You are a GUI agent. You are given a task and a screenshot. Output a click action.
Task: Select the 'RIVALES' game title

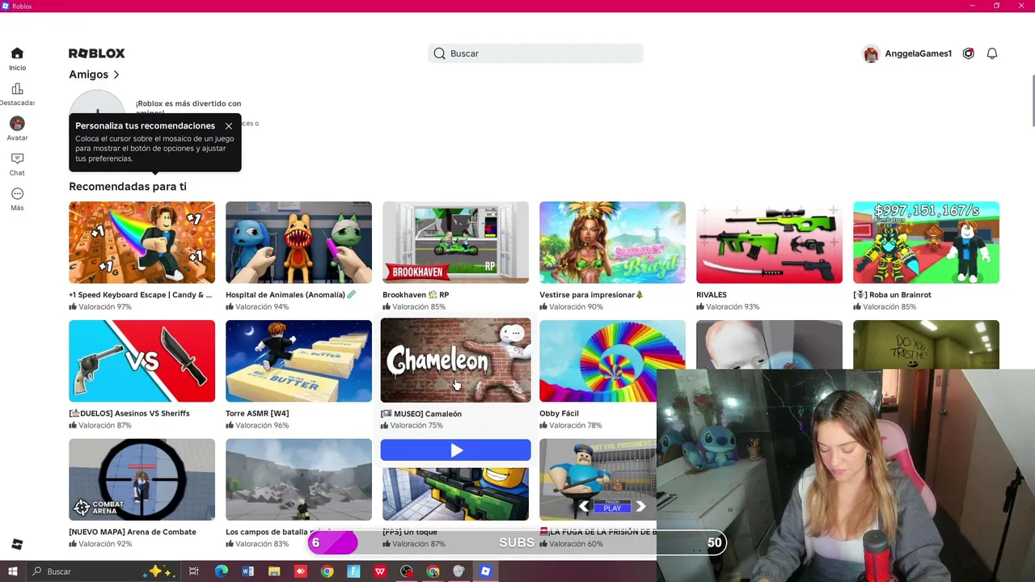tap(712, 295)
